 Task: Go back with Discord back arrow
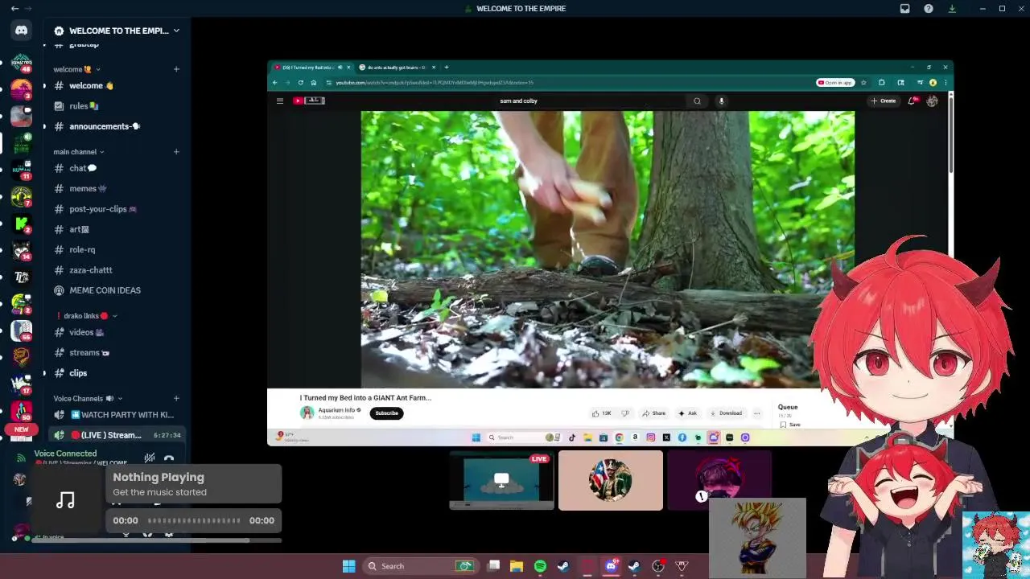[14, 8]
